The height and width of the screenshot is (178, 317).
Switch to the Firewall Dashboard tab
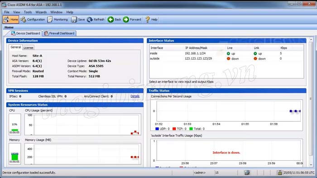pos(59,33)
